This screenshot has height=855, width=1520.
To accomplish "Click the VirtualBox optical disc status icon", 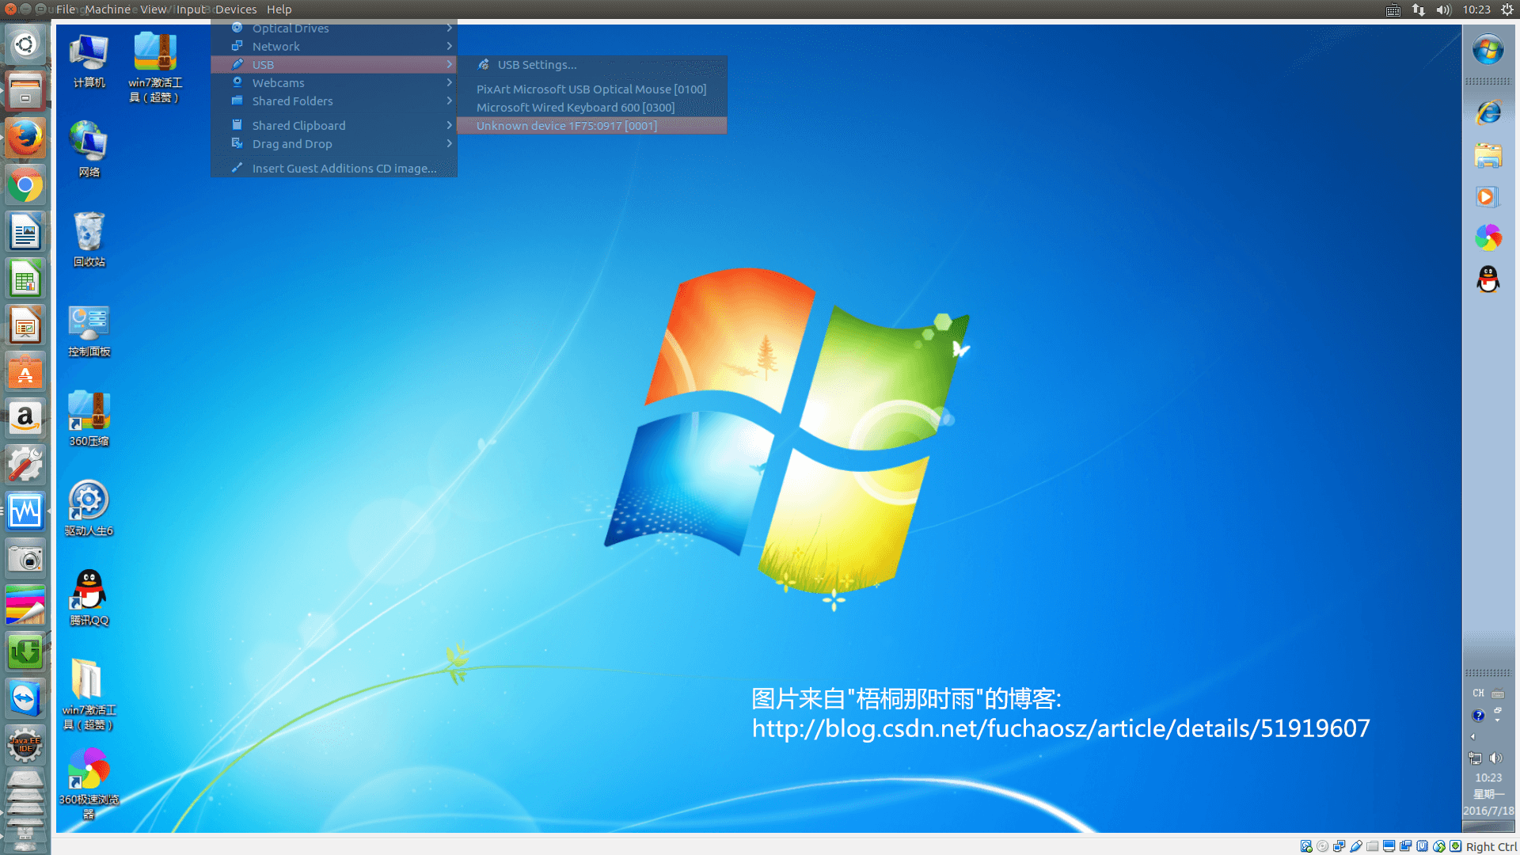I will tap(1322, 846).
